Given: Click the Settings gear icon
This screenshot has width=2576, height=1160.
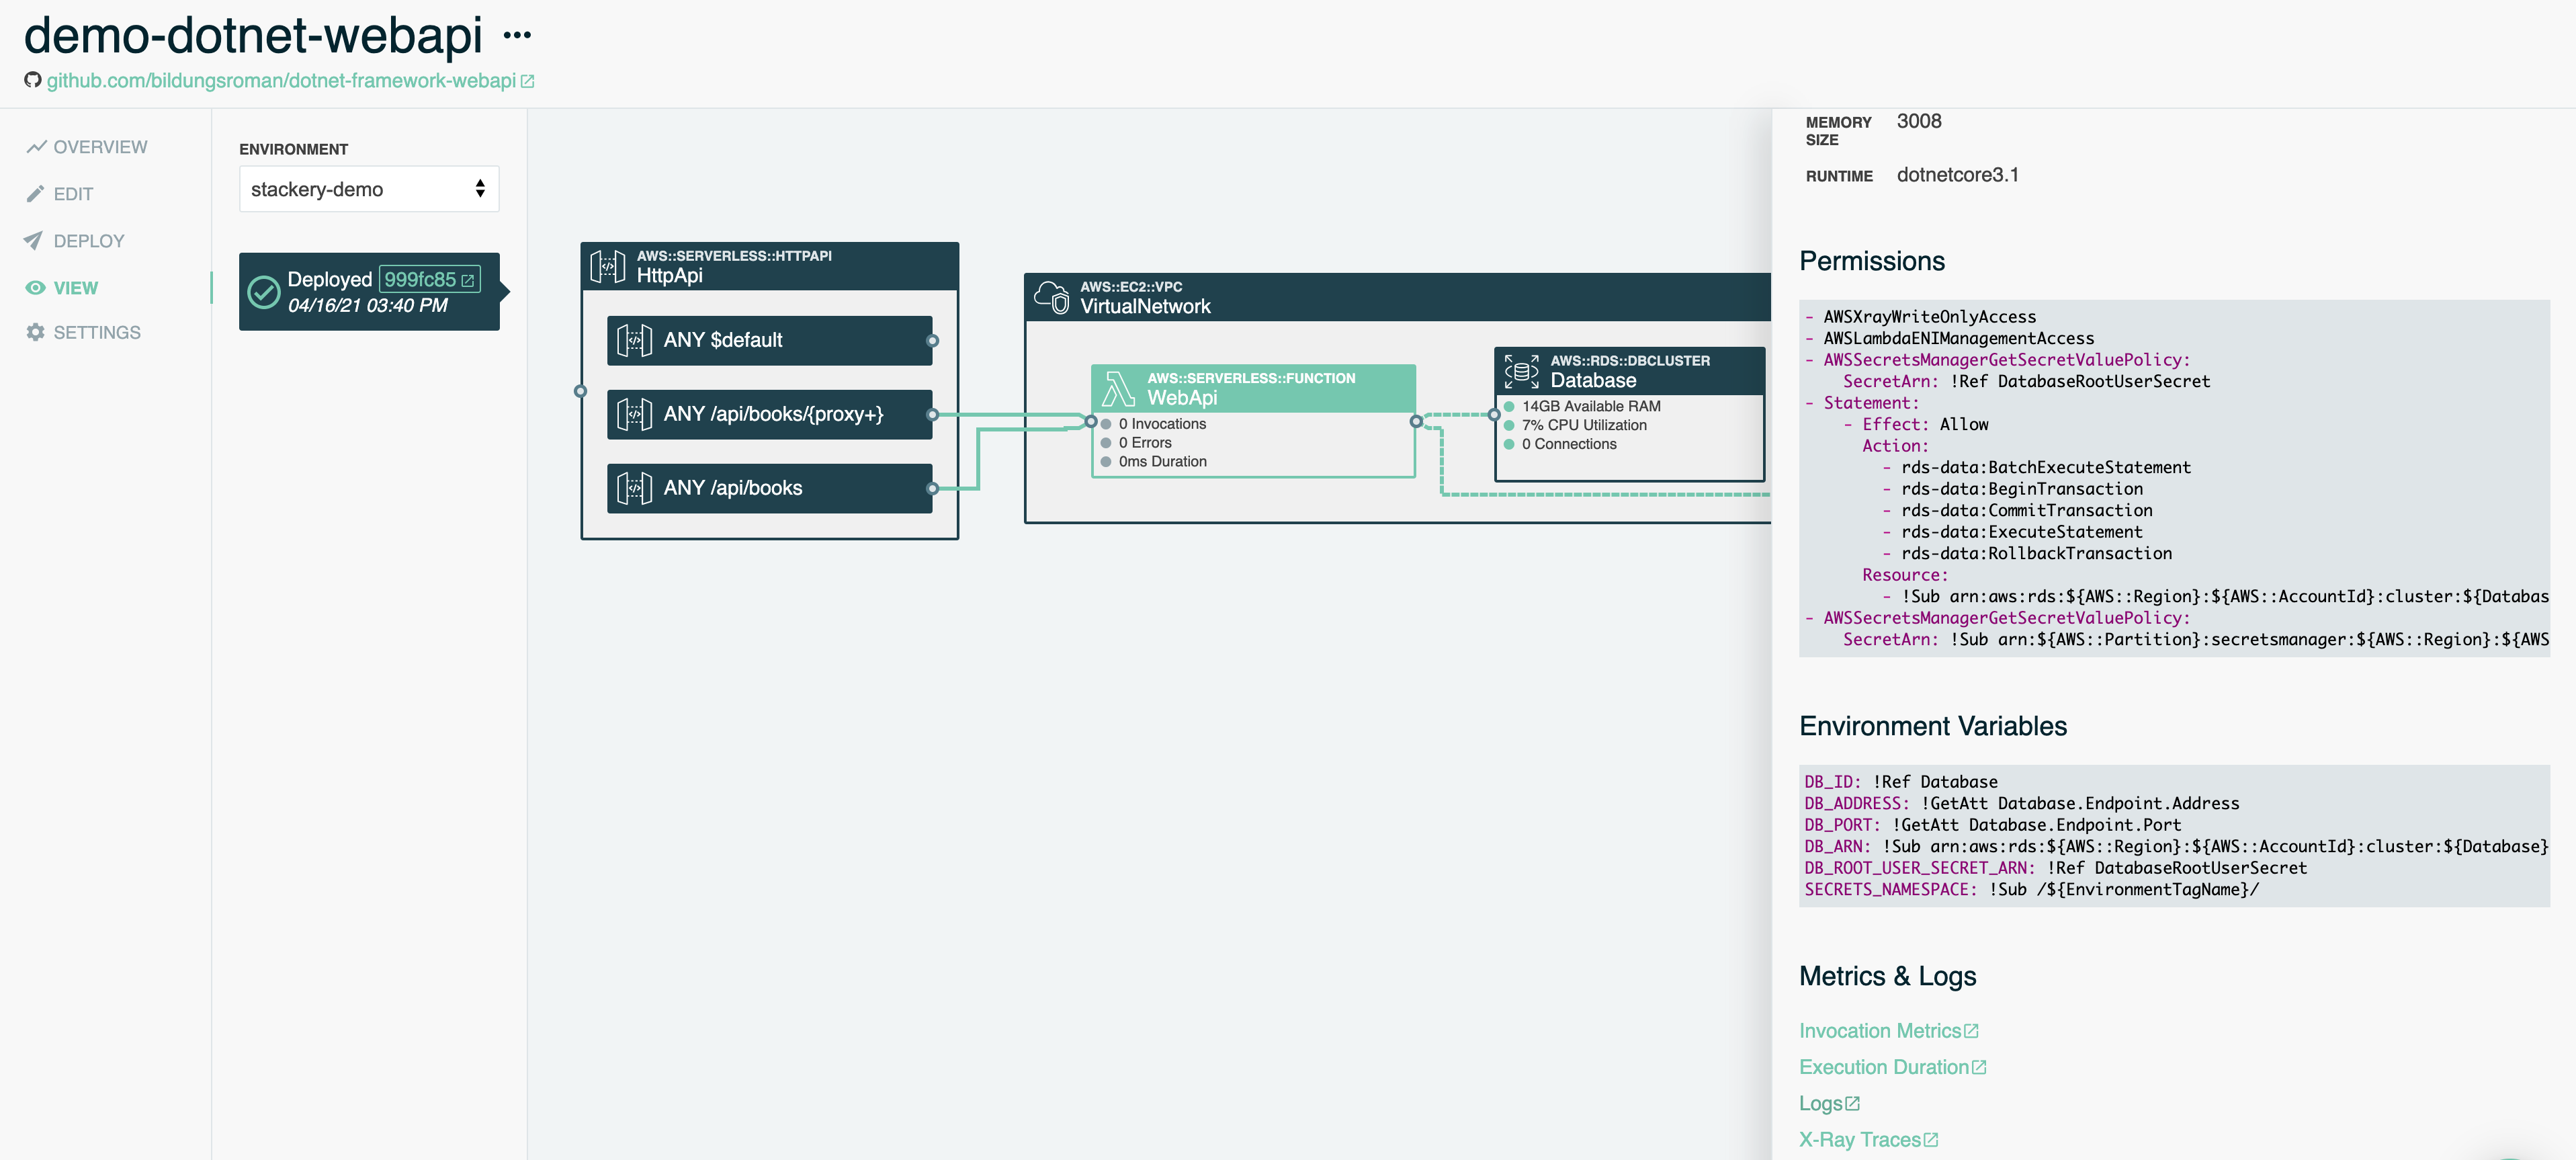Looking at the screenshot, I should click(x=35, y=332).
